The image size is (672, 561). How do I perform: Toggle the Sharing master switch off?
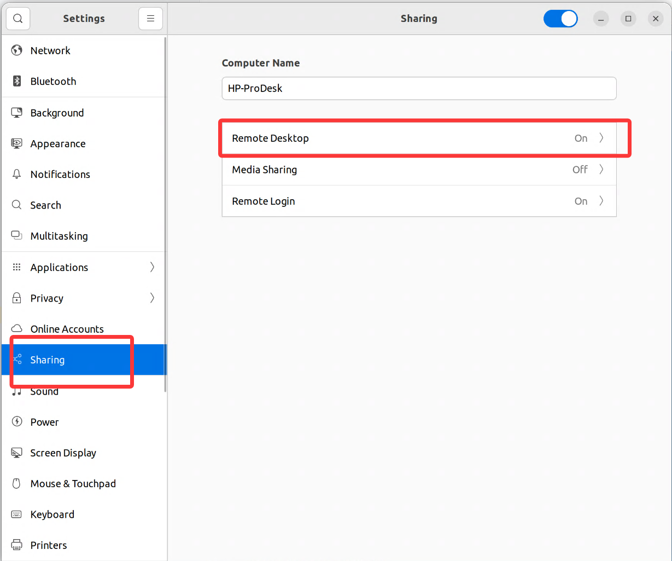tap(560, 19)
